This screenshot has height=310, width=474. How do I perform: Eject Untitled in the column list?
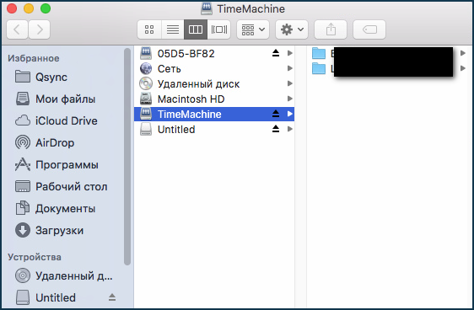pyautogui.click(x=276, y=129)
